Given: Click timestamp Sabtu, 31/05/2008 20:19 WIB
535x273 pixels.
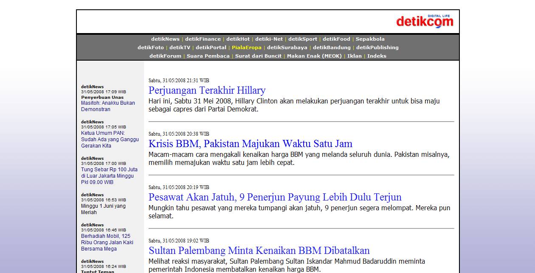Looking at the screenshot, I should 179,187.
